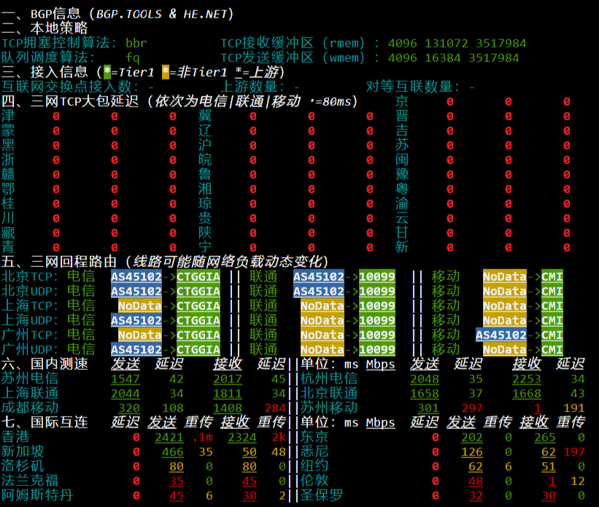The height and width of the screenshot is (507, 599).
Task: Click 上海联通 receive speed 1811
Action: point(228,393)
